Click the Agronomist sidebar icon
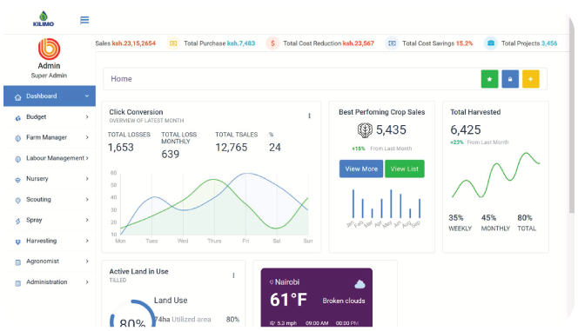Screen dimensions: 578x331 17,262
